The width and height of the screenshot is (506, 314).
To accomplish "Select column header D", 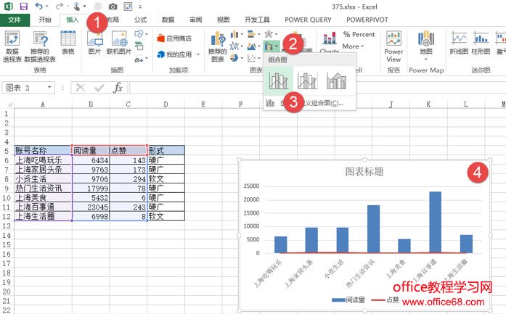I will [166, 104].
